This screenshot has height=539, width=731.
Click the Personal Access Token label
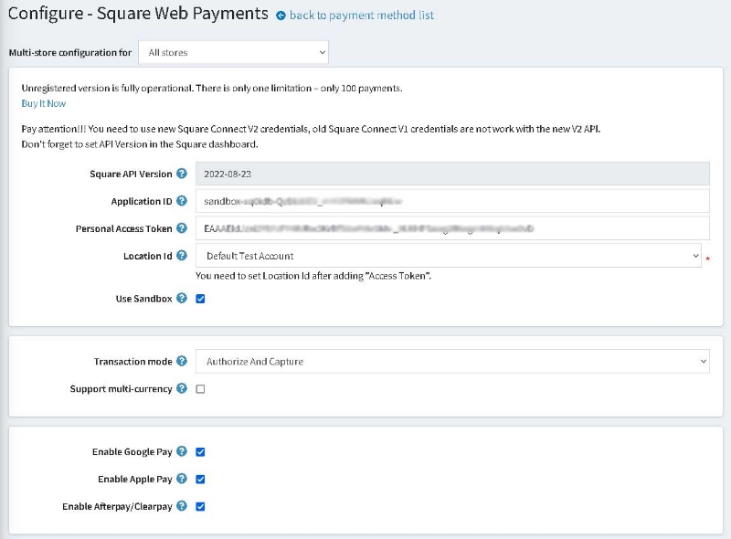(124, 229)
